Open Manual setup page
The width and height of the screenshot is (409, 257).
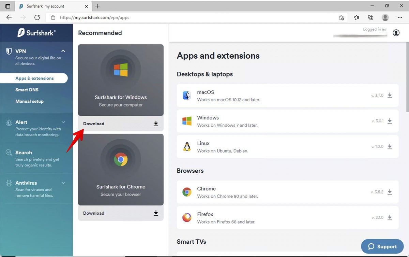pyautogui.click(x=29, y=101)
